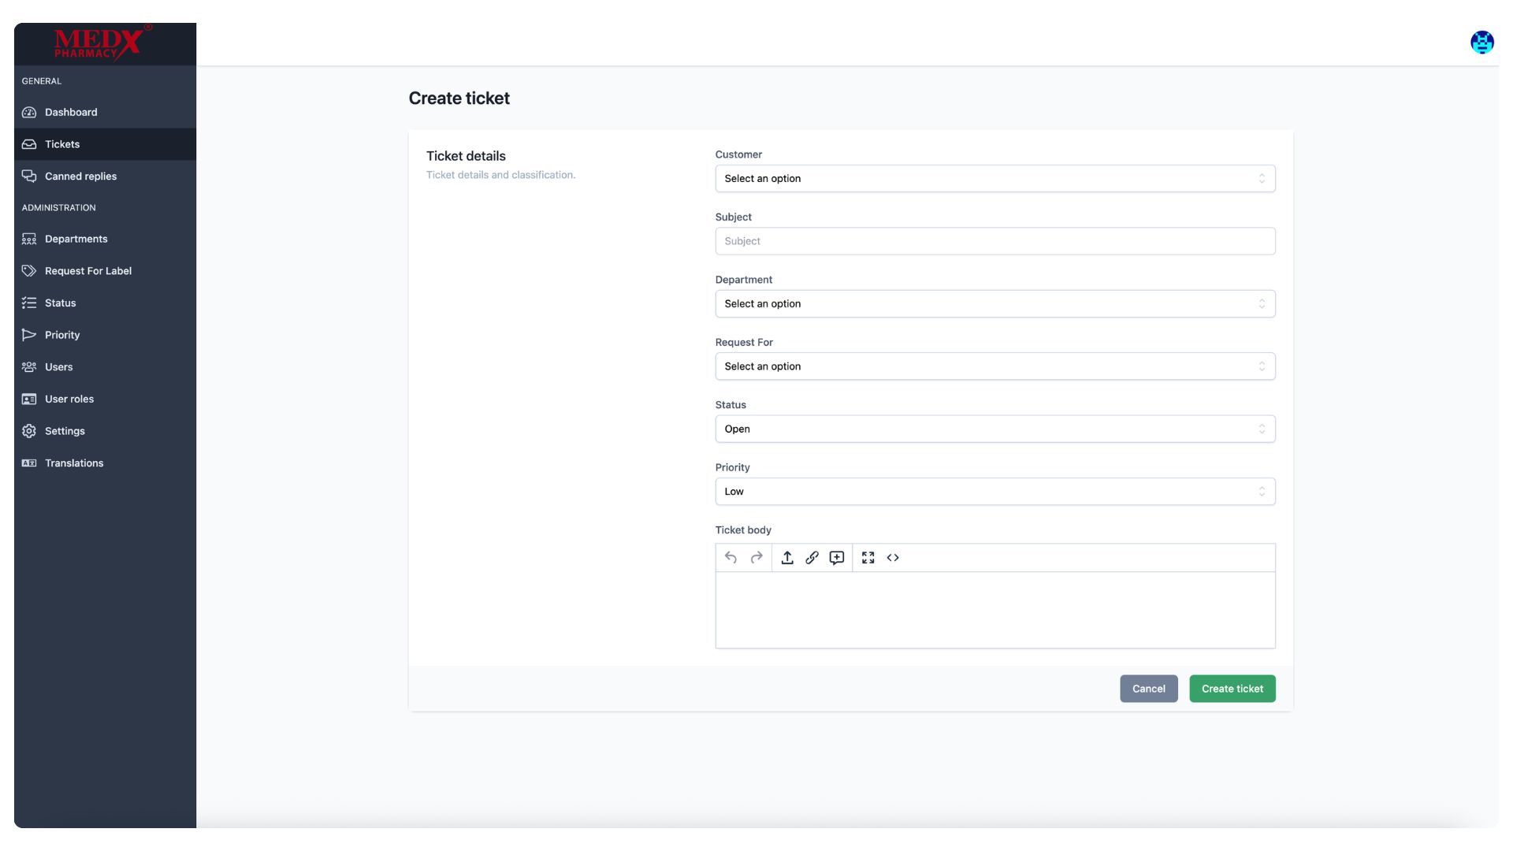1513x851 pixels.
Task: Click the Departments icon in sidebar
Action: pos(29,239)
